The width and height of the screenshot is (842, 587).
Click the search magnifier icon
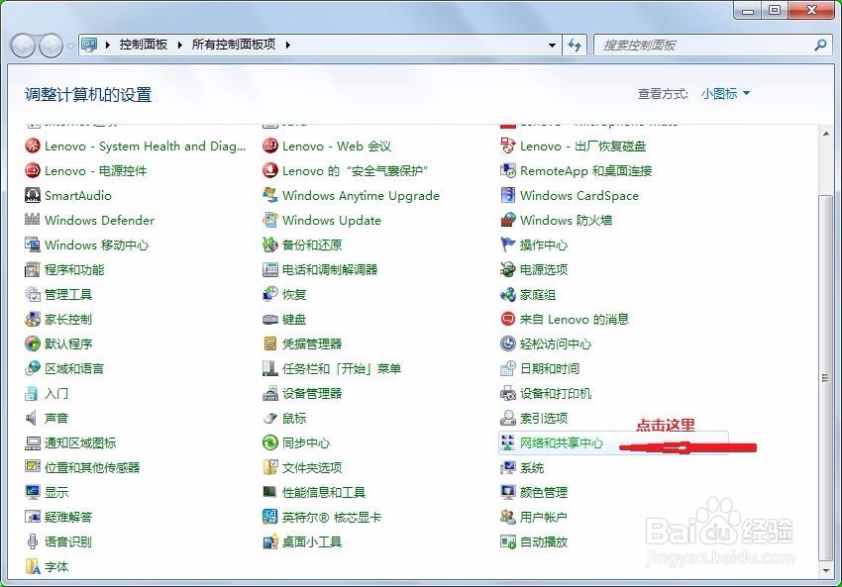820,46
